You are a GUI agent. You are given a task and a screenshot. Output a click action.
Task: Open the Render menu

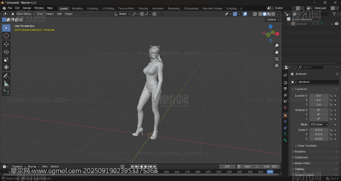(x=27, y=8)
